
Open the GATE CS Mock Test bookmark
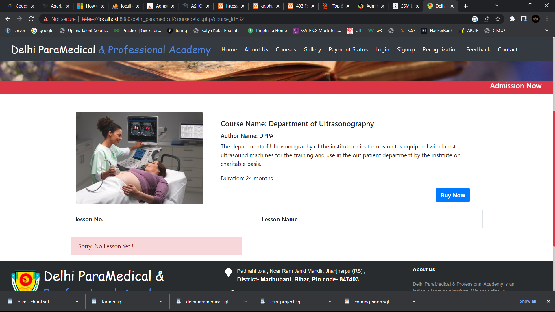pos(317,30)
